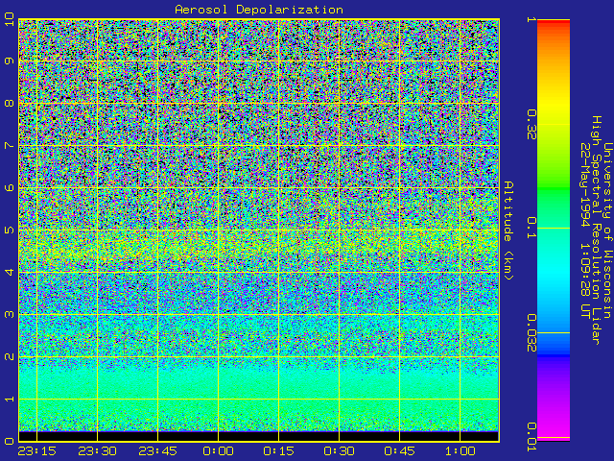
Task: Click altitude axis label 2
Action: 9,356
